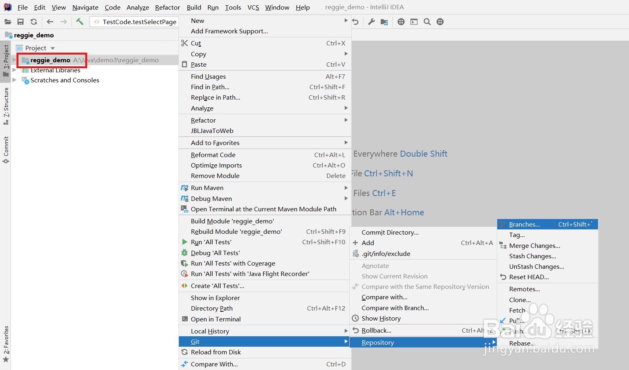The width and height of the screenshot is (629, 370).
Task: Open Settings via the wrench icon
Action: coord(371,22)
